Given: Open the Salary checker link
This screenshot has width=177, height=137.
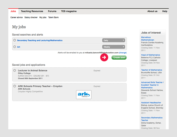Looking at the screenshot, I should coord(31,17).
